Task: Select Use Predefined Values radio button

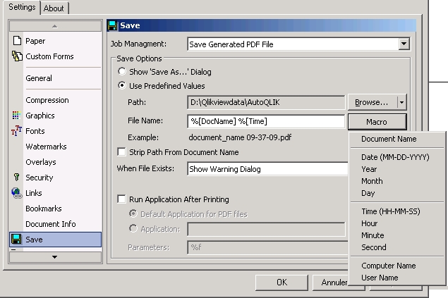Action: [x=122, y=85]
